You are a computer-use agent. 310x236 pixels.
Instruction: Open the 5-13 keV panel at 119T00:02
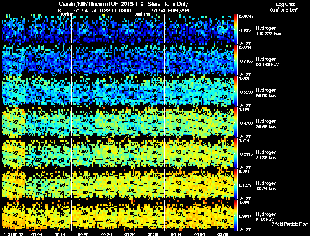coord(14,215)
